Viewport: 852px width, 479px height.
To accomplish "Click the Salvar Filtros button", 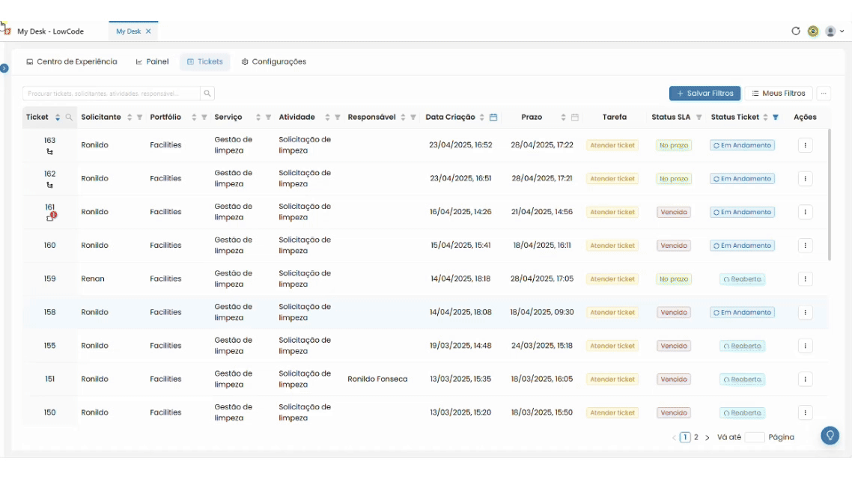I will tap(705, 94).
